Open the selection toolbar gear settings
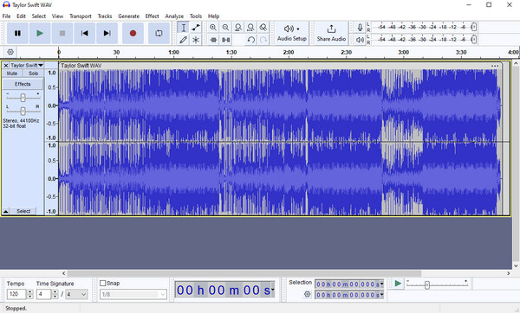The image size is (520, 313). (308, 294)
